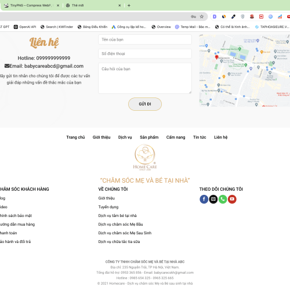Open the orange and blue circle extension
The image size is (290, 290).
[x=224, y=17]
